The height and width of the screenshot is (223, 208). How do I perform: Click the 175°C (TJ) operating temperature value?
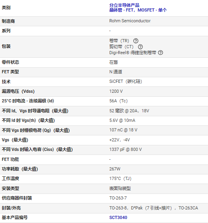[121, 178]
